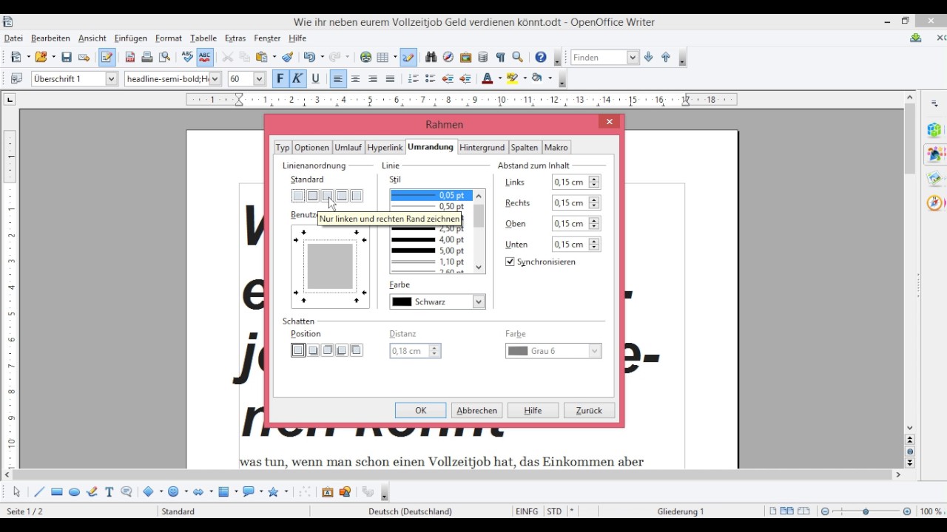Open the Tabelle menu
This screenshot has width=947, height=532.
point(203,38)
